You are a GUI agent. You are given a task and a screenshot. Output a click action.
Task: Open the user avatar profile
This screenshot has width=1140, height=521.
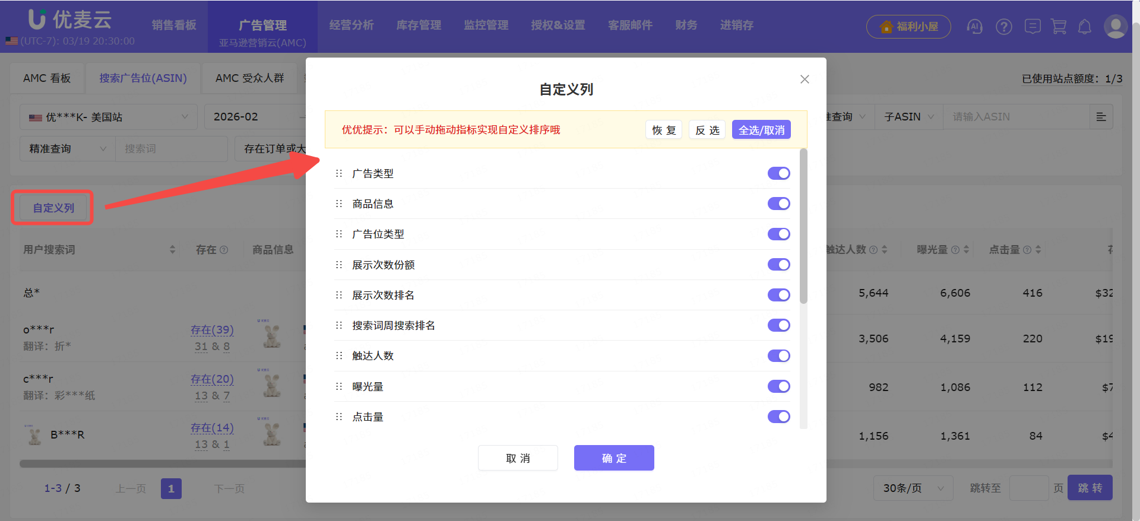click(x=1116, y=27)
